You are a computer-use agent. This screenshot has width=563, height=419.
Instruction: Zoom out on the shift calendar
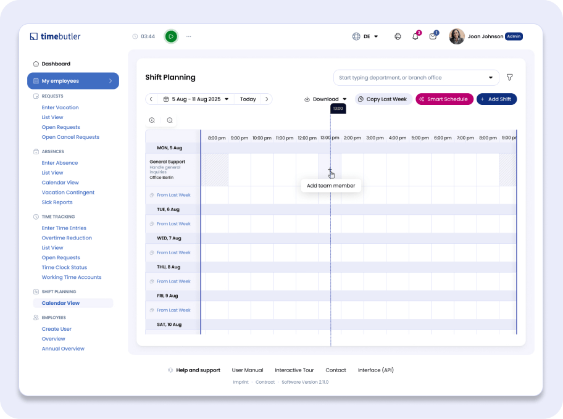tap(170, 120)
